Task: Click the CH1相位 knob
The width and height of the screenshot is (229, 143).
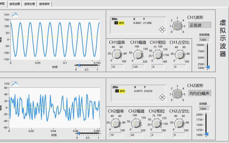Action: pos(158,55)
